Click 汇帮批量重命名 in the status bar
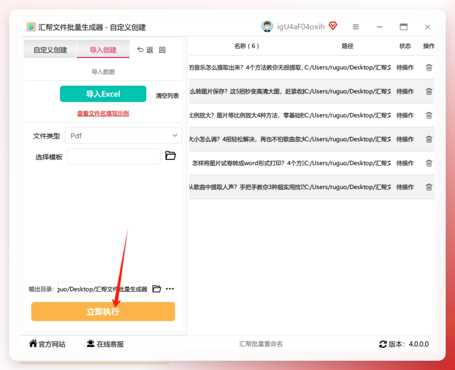Screen dimensions: 455x370 [x=261, y=344]
